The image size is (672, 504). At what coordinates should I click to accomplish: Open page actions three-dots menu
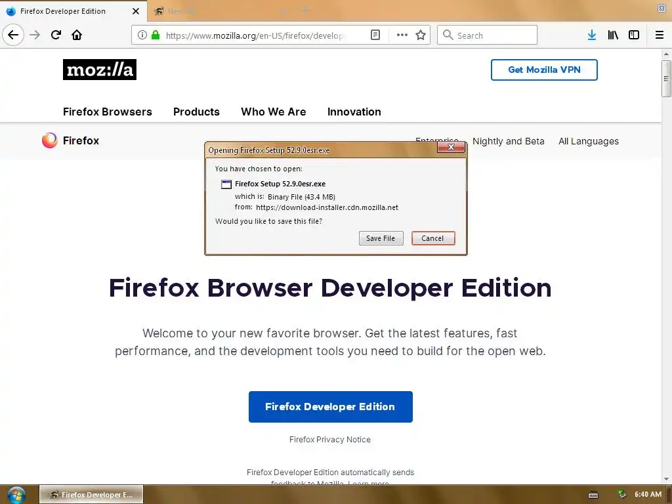(402, 35)
